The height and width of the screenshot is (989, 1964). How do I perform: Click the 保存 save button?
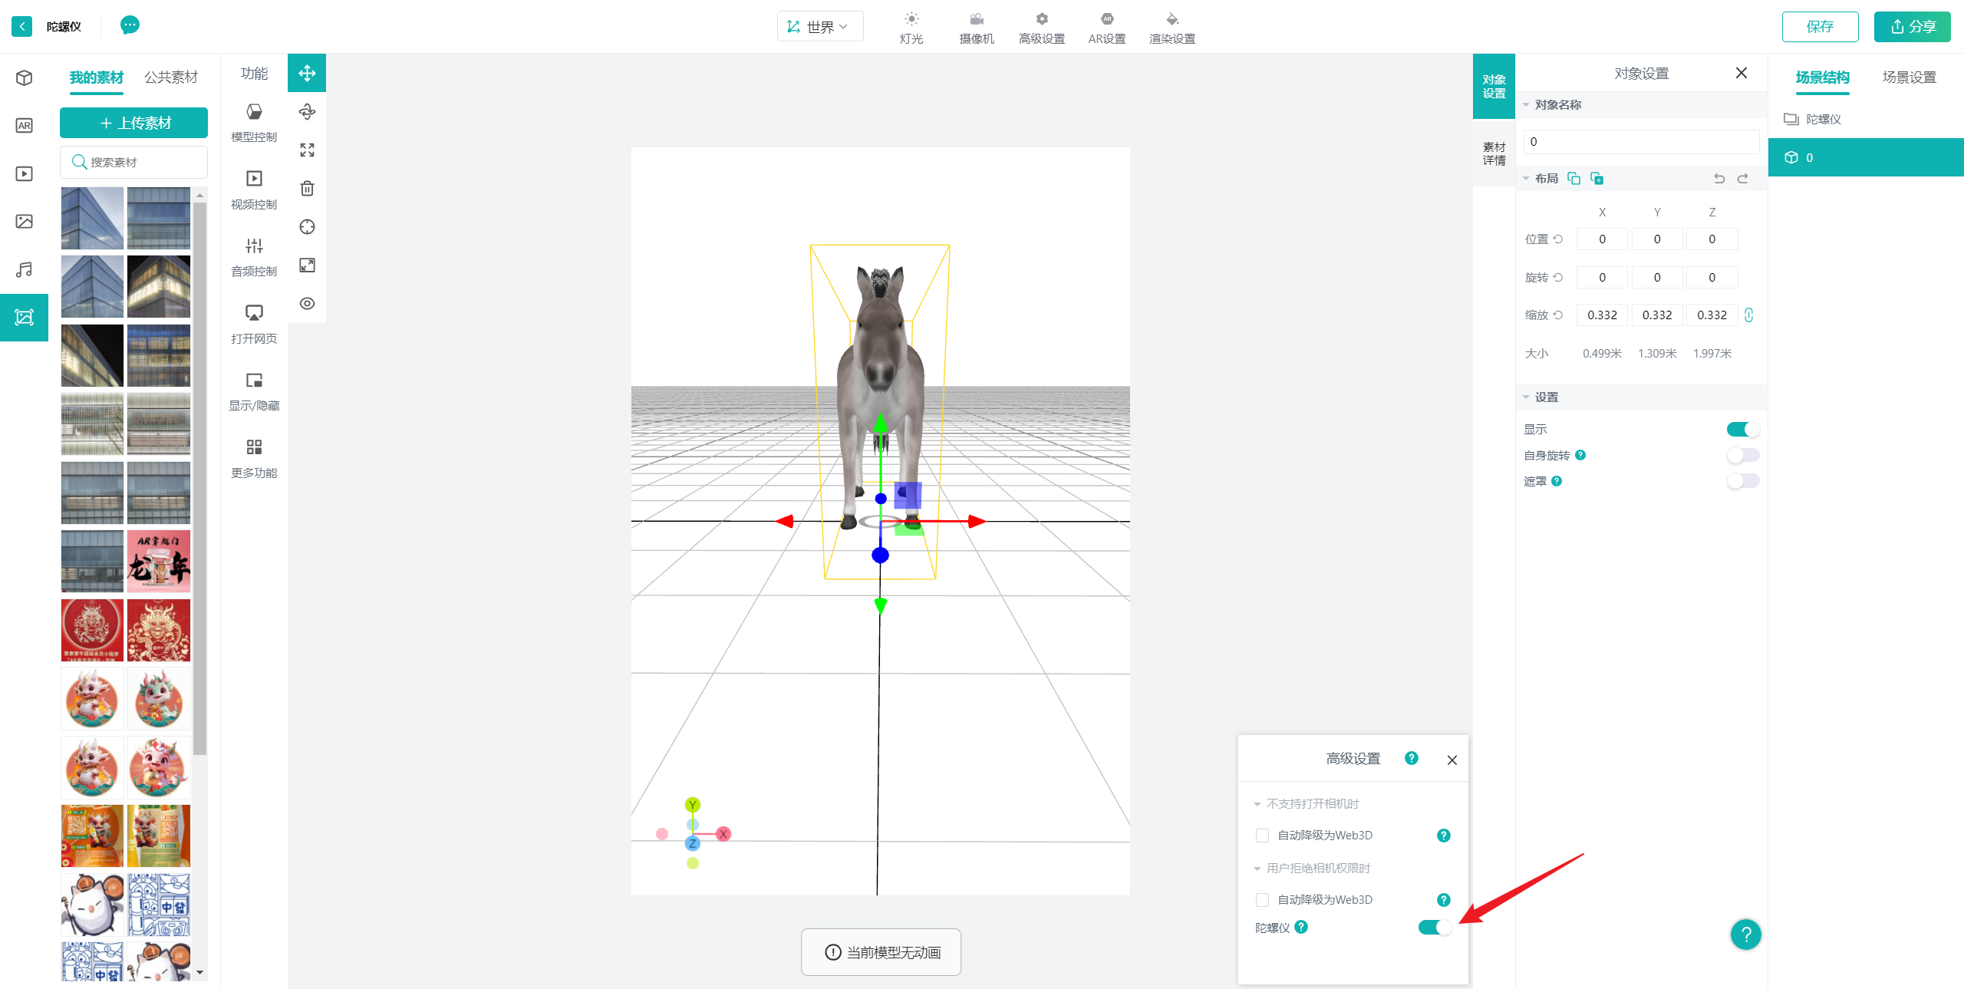point(1819,27)
